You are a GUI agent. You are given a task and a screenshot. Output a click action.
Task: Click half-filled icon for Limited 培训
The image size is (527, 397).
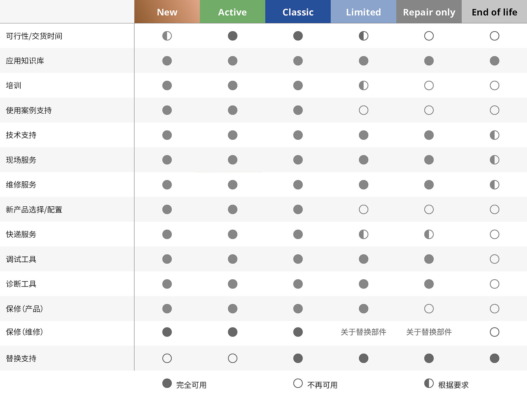point(363,85)
